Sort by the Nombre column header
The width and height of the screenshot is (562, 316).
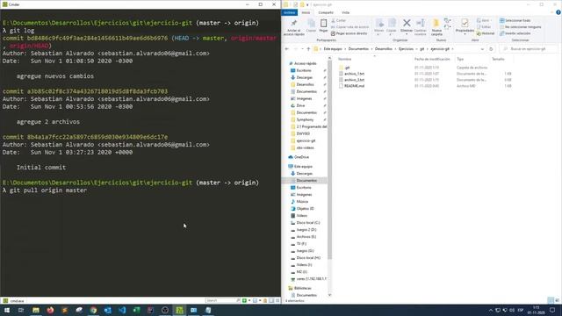tap(345, 59)
